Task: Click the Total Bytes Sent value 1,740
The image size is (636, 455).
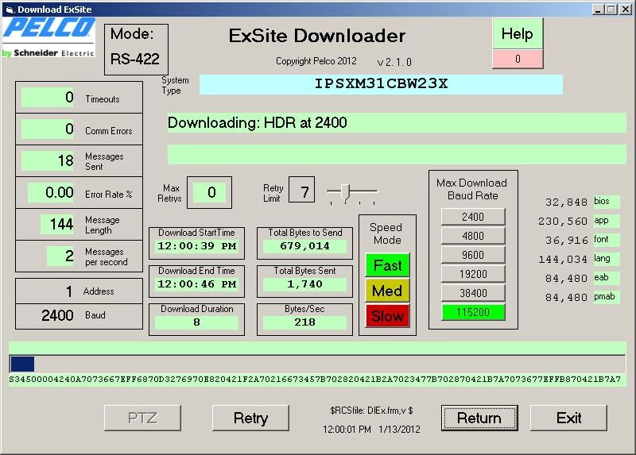Action: [x=304, y=284]
